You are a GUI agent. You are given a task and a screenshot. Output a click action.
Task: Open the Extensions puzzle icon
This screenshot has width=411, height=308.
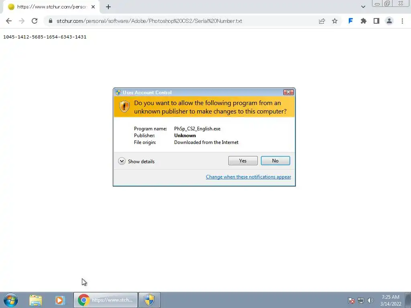[363, 21]
